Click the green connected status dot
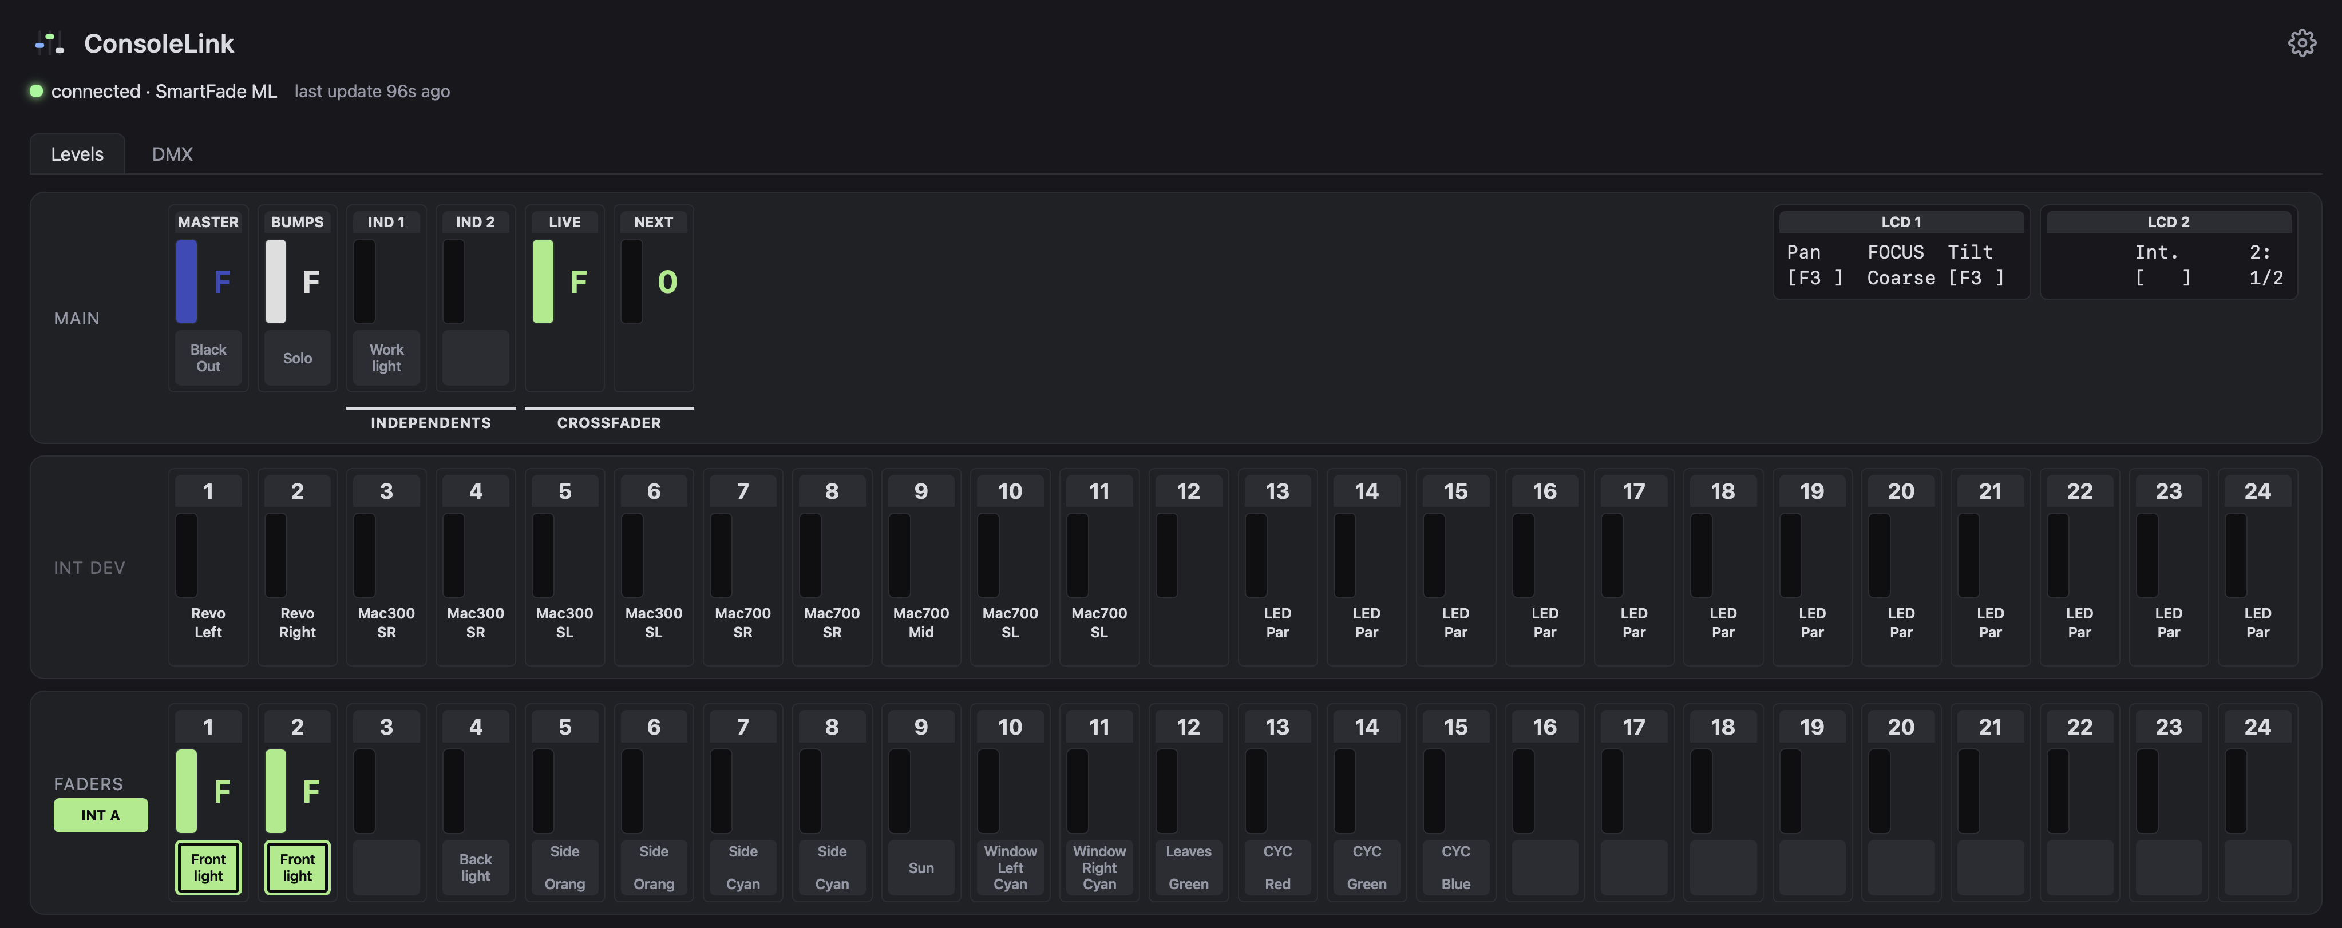This screenshot has width=2342, height=928. click(37, 91)
